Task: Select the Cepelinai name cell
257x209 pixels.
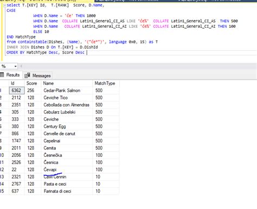Action: pyautogui.click(x=67, y=141)
